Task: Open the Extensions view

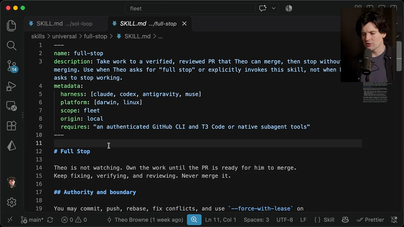Action: [x=11, y=125]
